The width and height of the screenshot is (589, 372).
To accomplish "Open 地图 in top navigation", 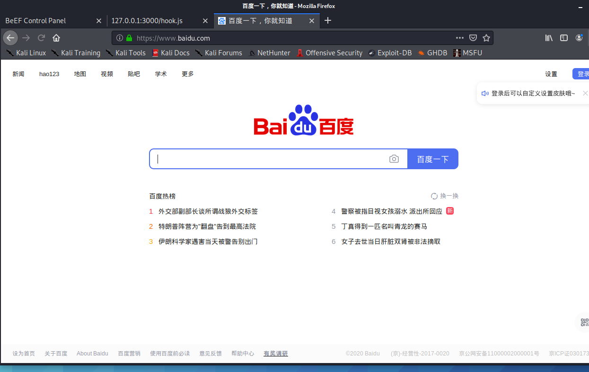I will point(80,74).
